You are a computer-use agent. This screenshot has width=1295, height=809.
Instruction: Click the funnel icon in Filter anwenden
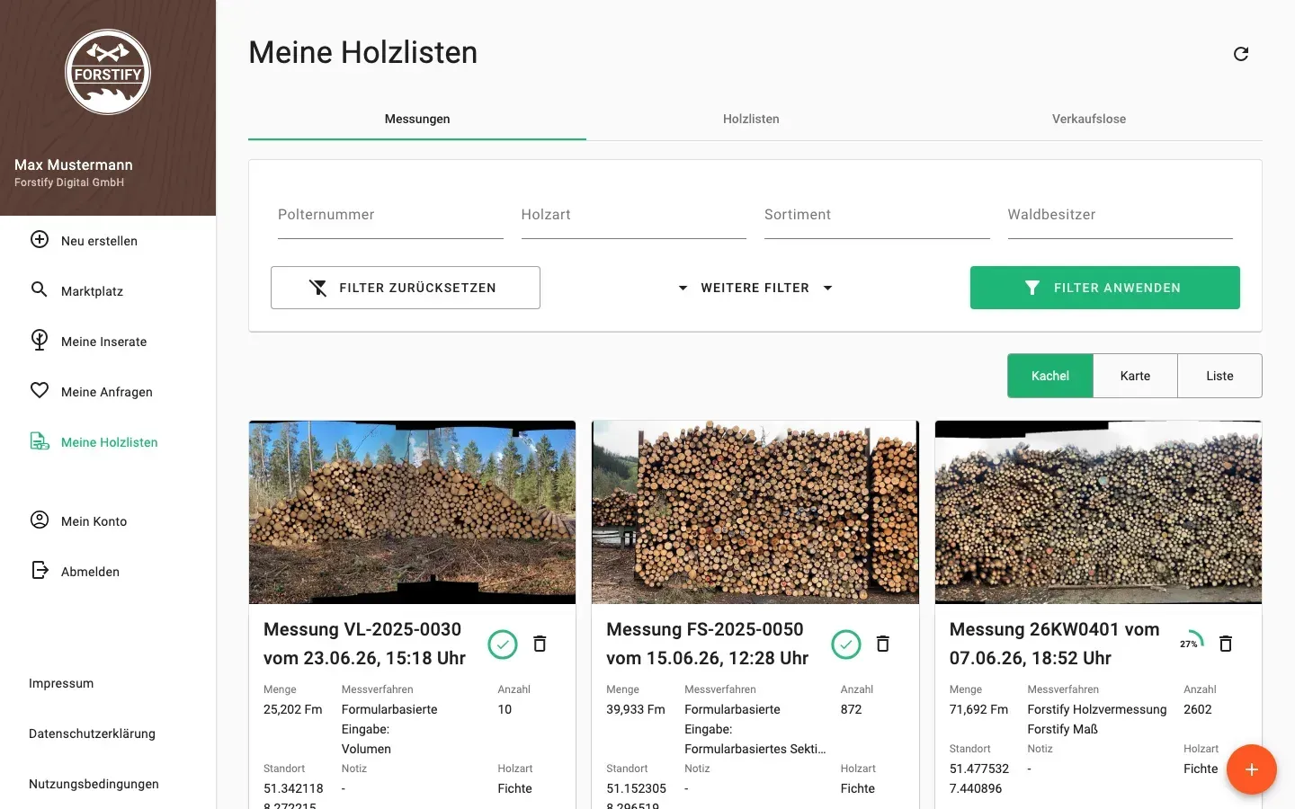pos(1032,288)
